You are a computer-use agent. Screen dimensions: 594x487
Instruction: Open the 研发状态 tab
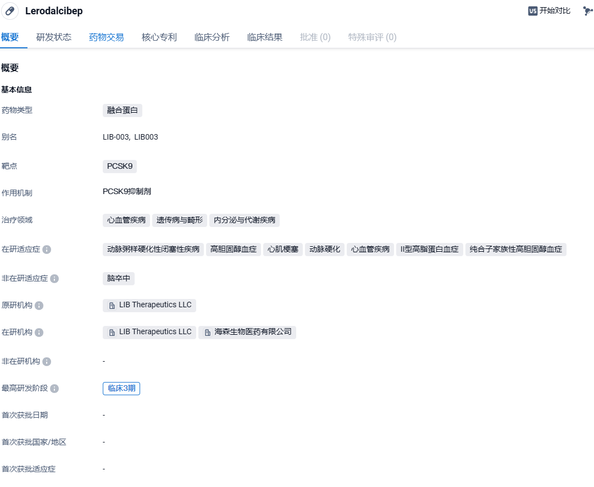(x=54, y=37)
